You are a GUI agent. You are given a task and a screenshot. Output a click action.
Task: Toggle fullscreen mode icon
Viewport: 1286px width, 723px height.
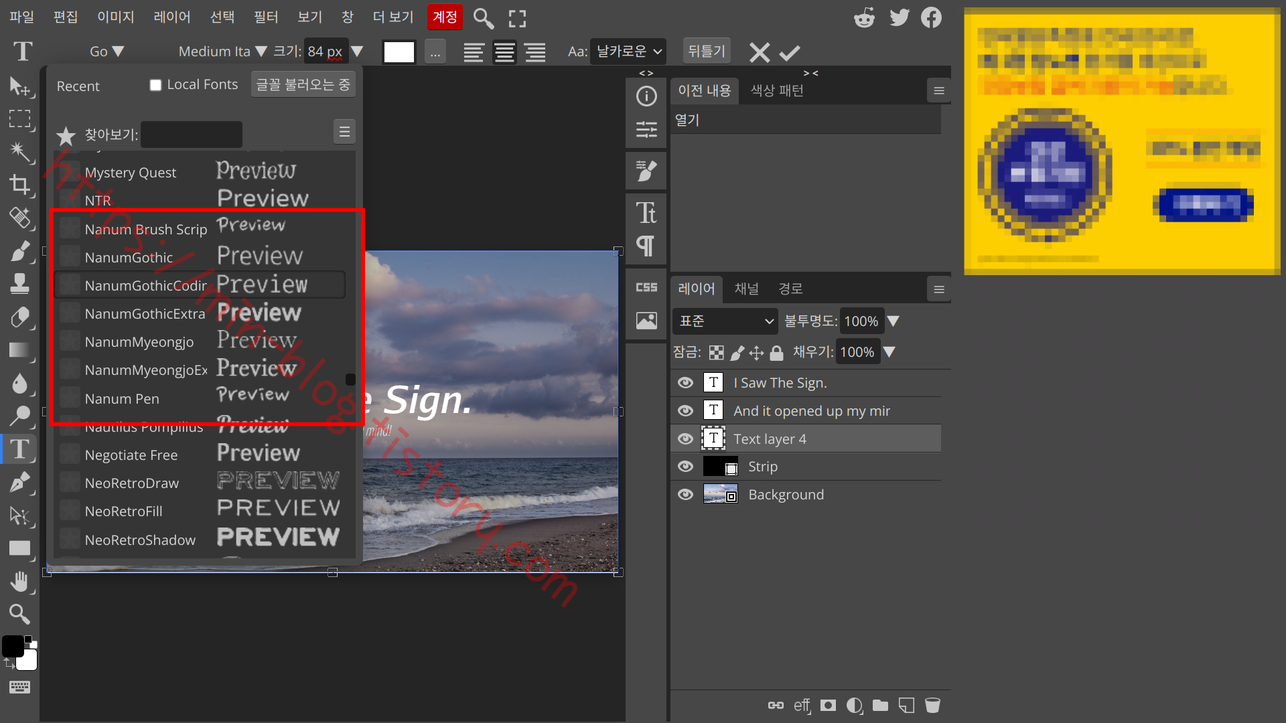pyautogui.click(x=517, y=18)
